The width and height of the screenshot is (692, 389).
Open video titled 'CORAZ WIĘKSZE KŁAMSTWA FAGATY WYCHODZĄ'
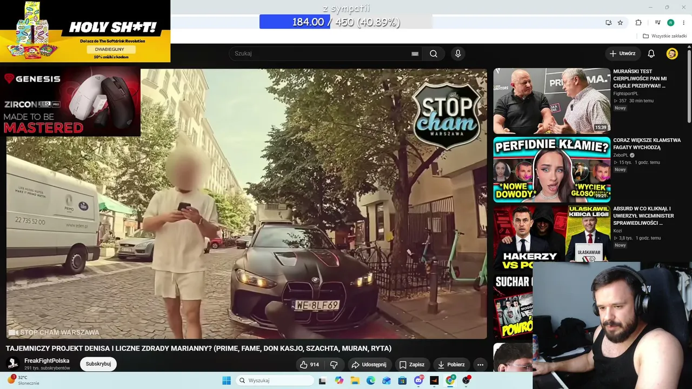coord(647,144)
